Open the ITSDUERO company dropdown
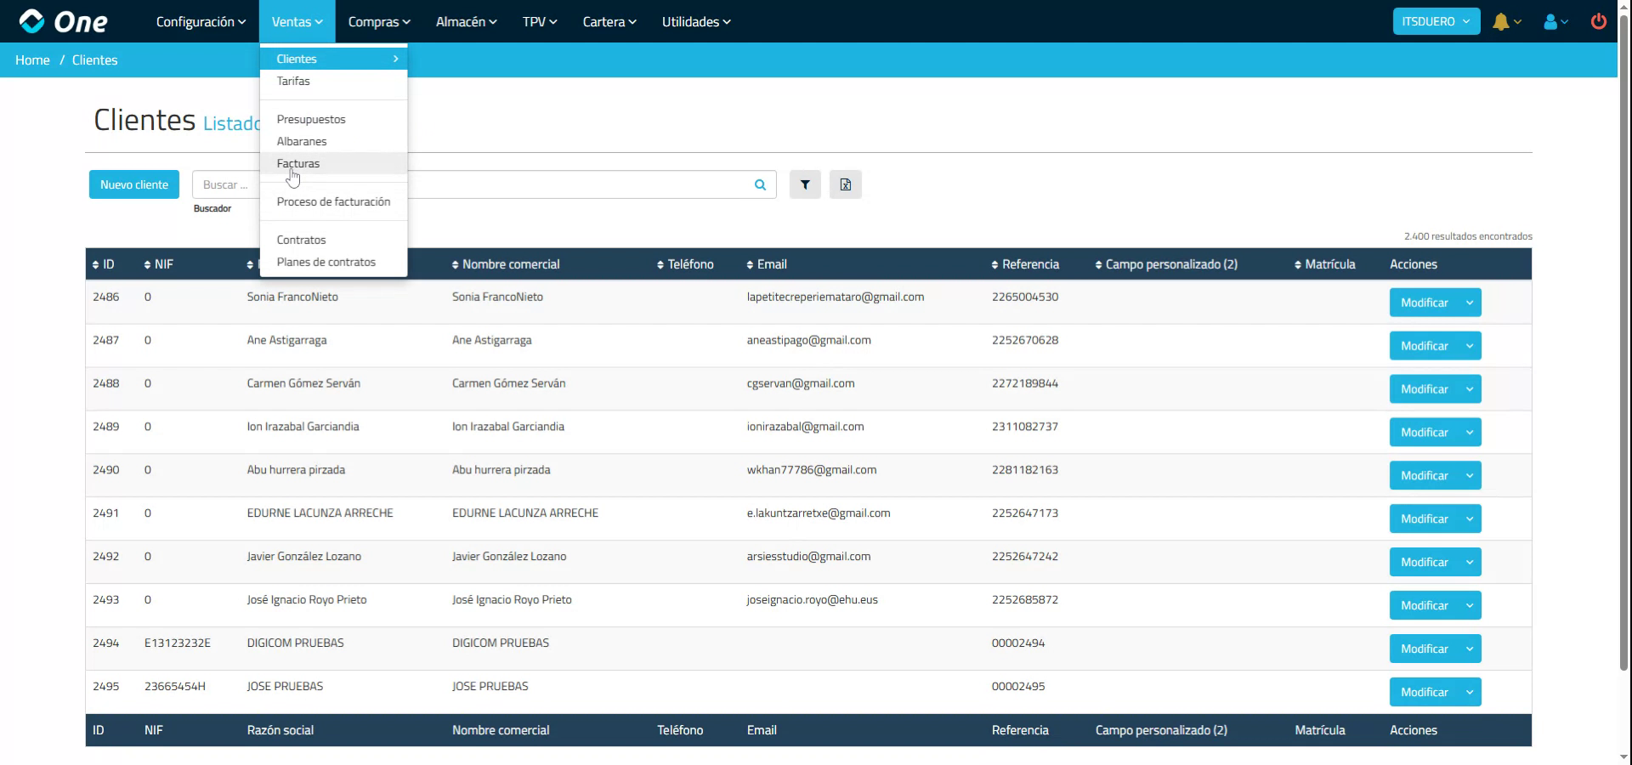 pyautogui.click(x=1435, y=20)
